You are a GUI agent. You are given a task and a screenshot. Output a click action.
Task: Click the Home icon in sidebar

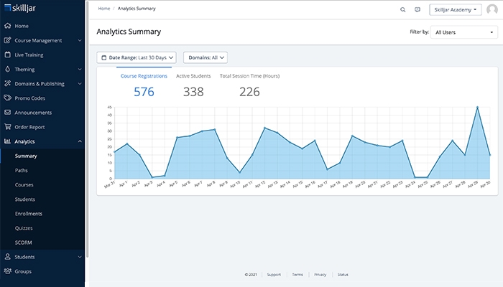[x=8, y=26]
